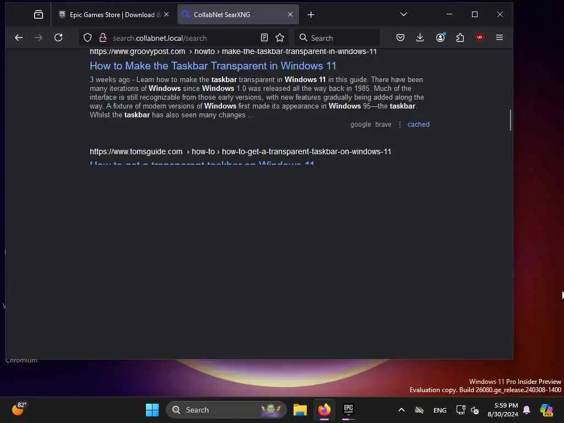Toggle Reader View for this page

coord(264,38)
